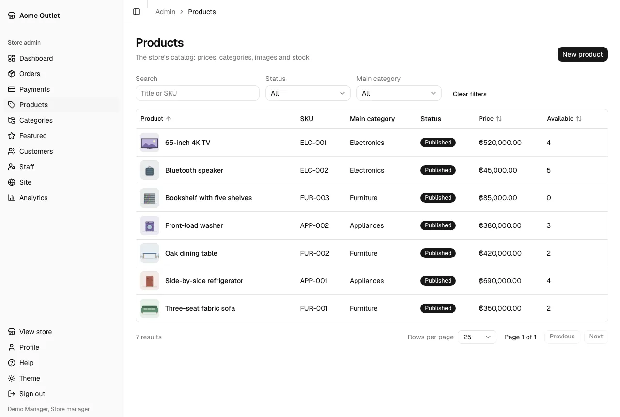620x417 pixels.
Task: Click the Analytics bar chart icon
Action: tap(12, 198)
